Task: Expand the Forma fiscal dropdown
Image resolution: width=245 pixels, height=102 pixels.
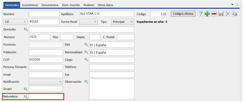Action: 88,22
